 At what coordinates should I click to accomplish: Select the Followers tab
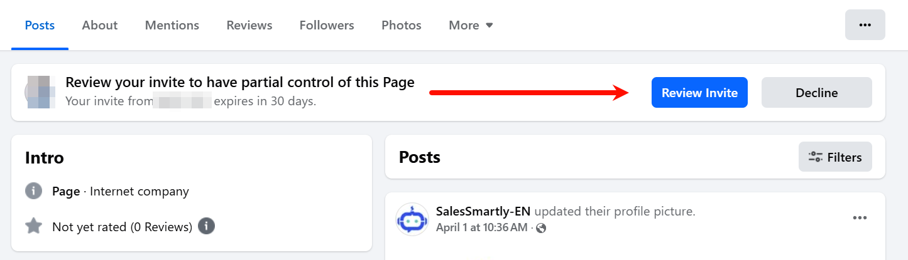[327, 26]
